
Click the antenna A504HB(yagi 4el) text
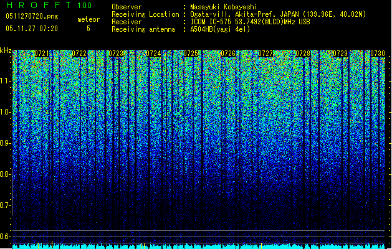[x=220, y=29]
